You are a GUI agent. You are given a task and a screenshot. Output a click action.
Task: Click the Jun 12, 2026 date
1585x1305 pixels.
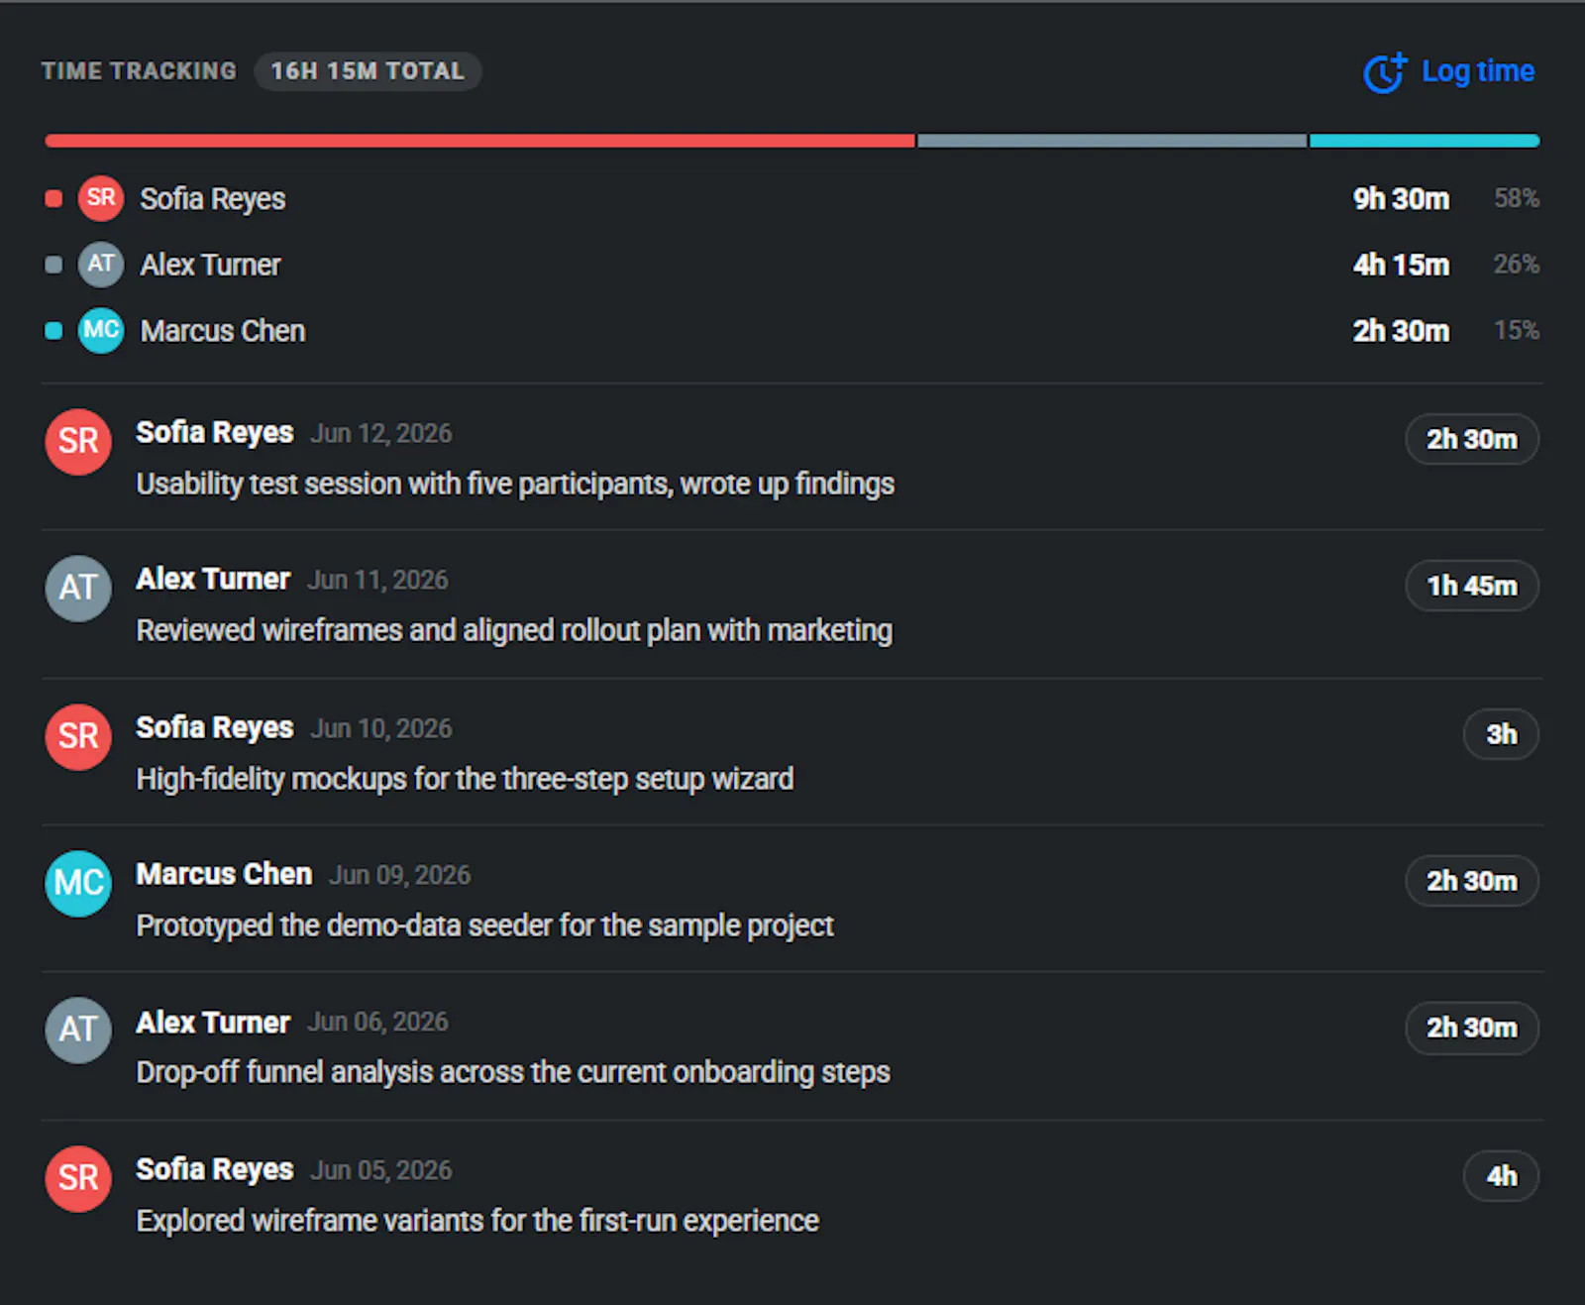pyautogui.click(x=381, y=434)
